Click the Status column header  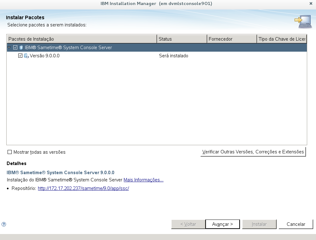(x=182, y=39)
